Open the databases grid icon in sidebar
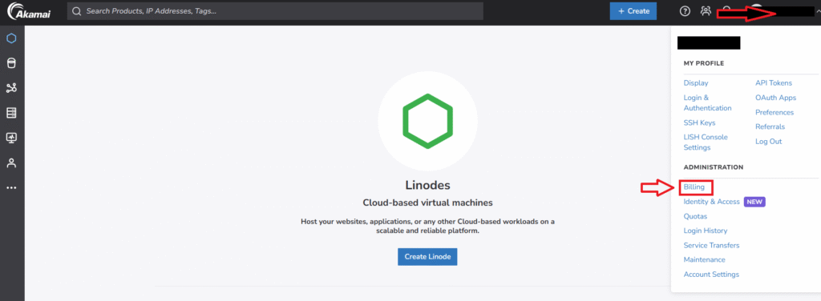 [11, 113]
